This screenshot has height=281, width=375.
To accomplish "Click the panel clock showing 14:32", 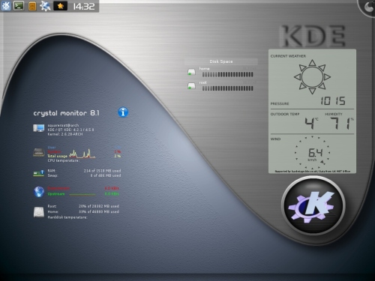I will tap(84, 6).
